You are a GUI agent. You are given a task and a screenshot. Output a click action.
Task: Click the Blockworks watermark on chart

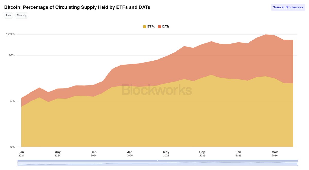click(x=157, y=90)
